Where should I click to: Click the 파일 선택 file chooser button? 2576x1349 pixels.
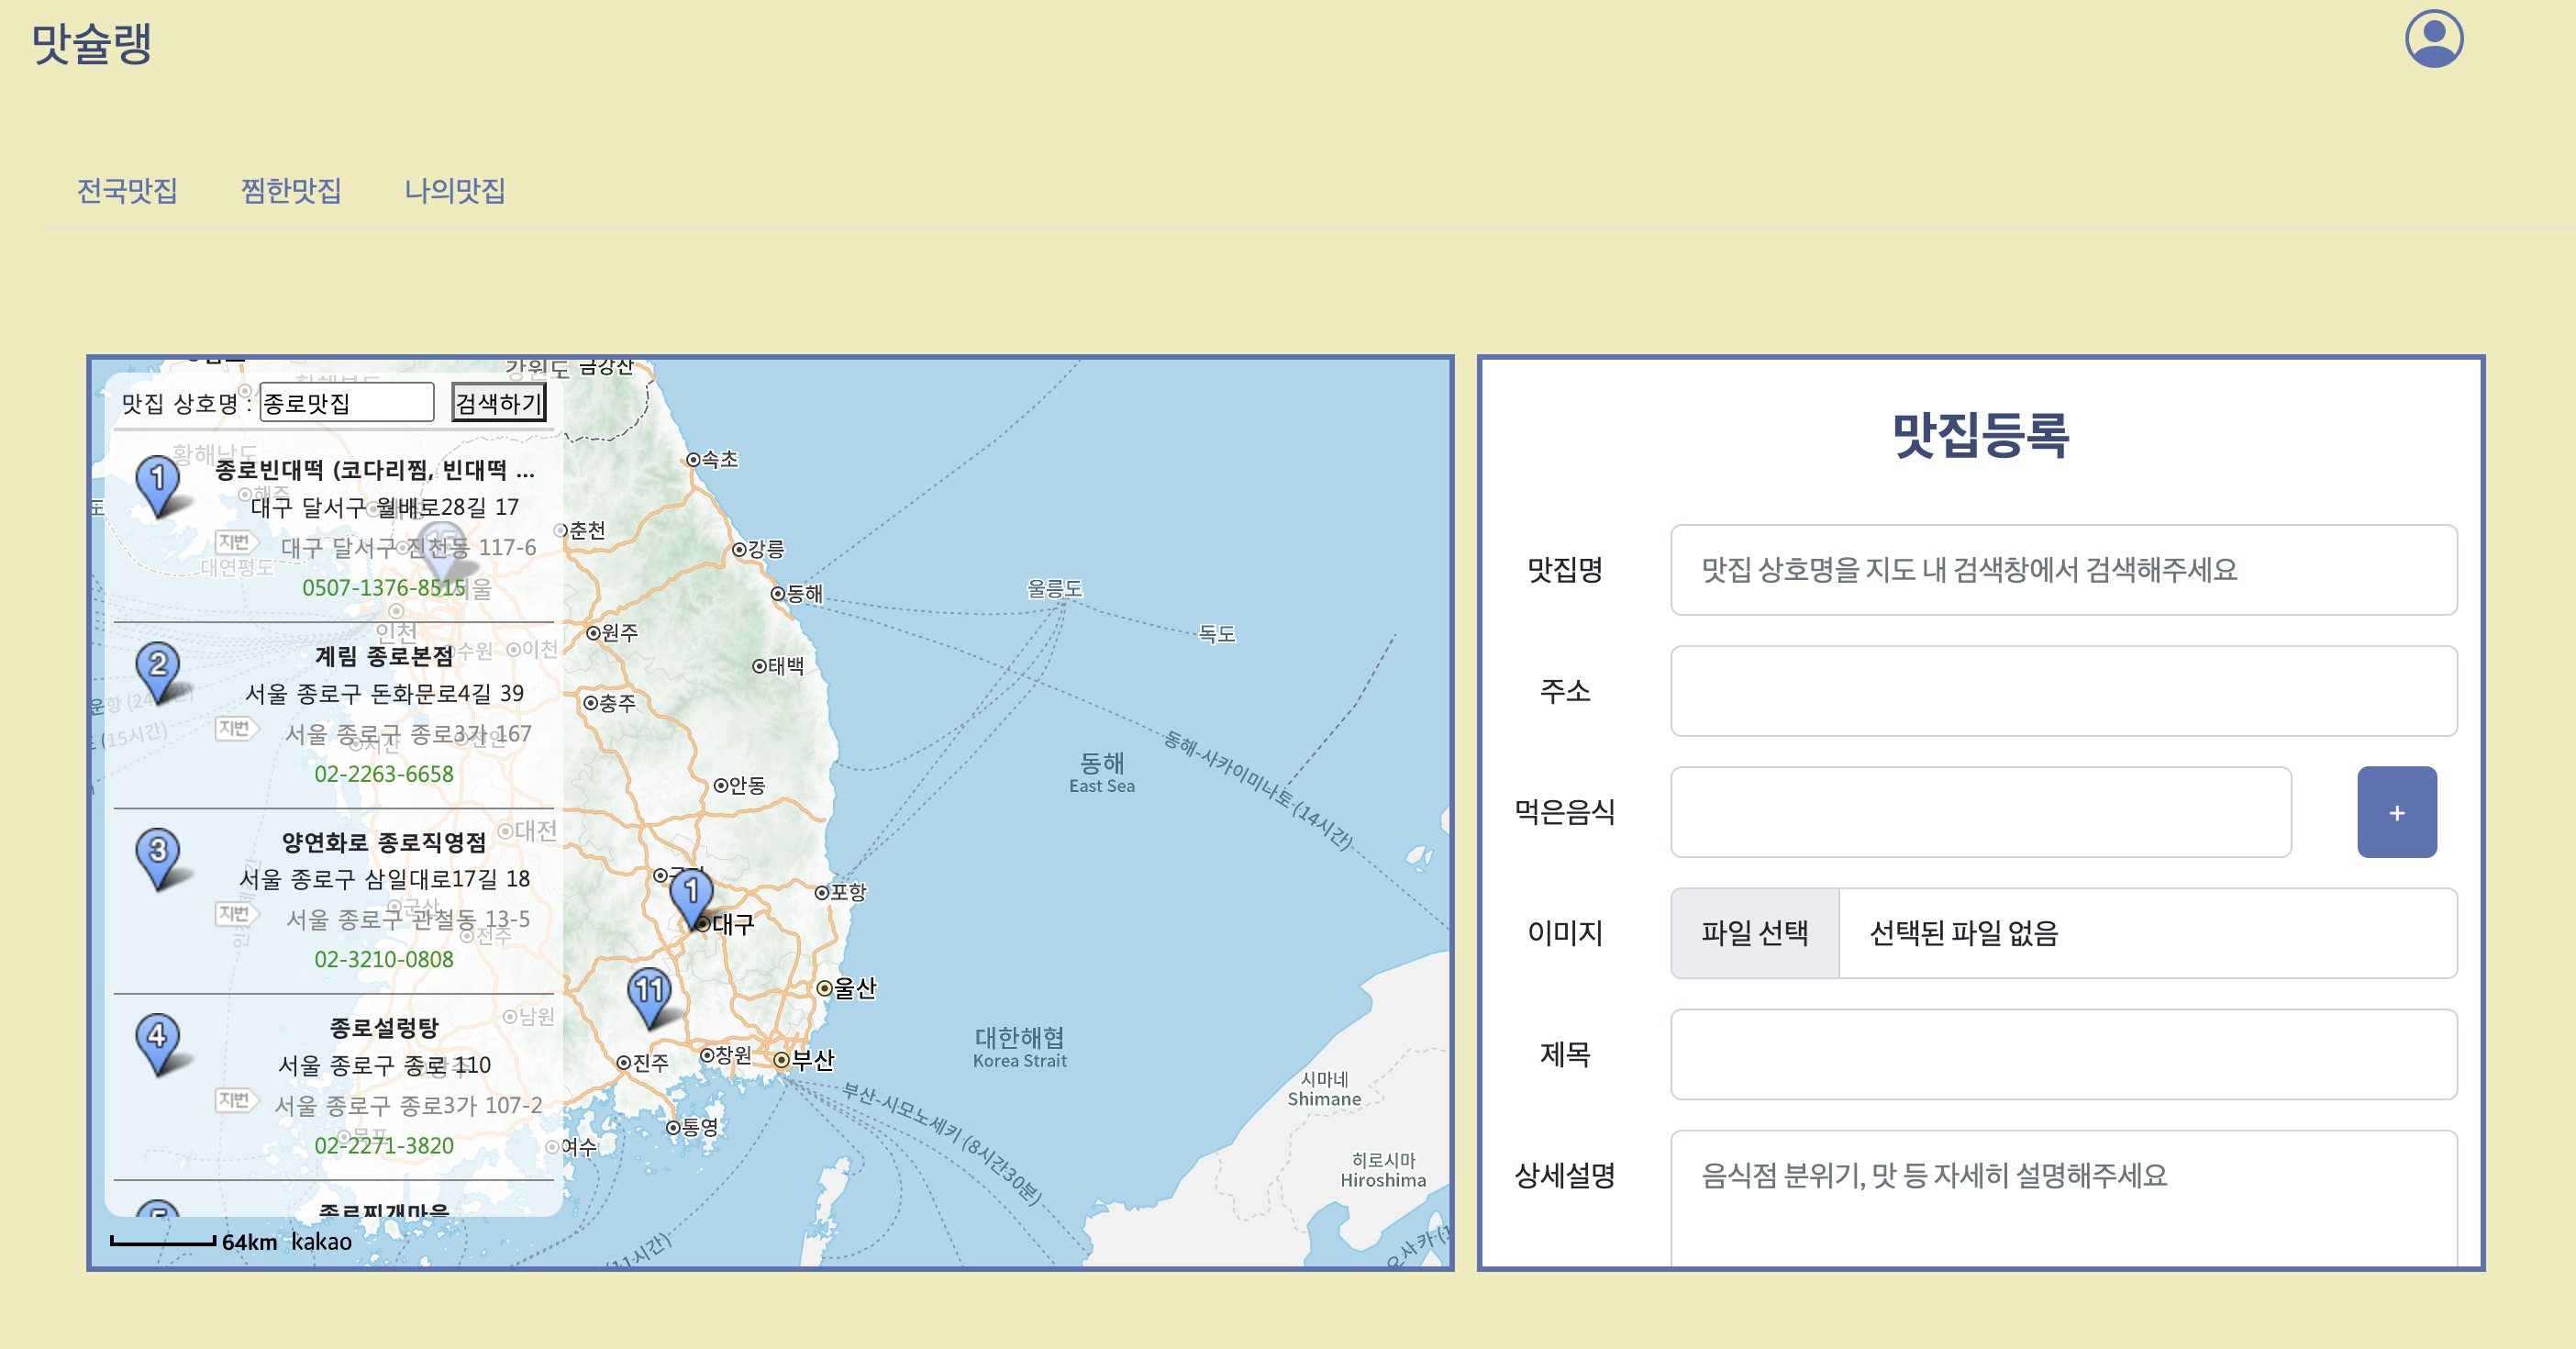1754,933
